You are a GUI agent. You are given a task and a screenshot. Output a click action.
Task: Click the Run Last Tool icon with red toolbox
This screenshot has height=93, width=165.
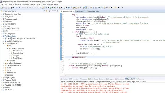(60, 7)
